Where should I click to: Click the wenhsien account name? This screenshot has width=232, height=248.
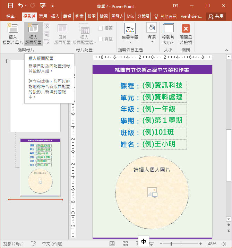(192, 16)
